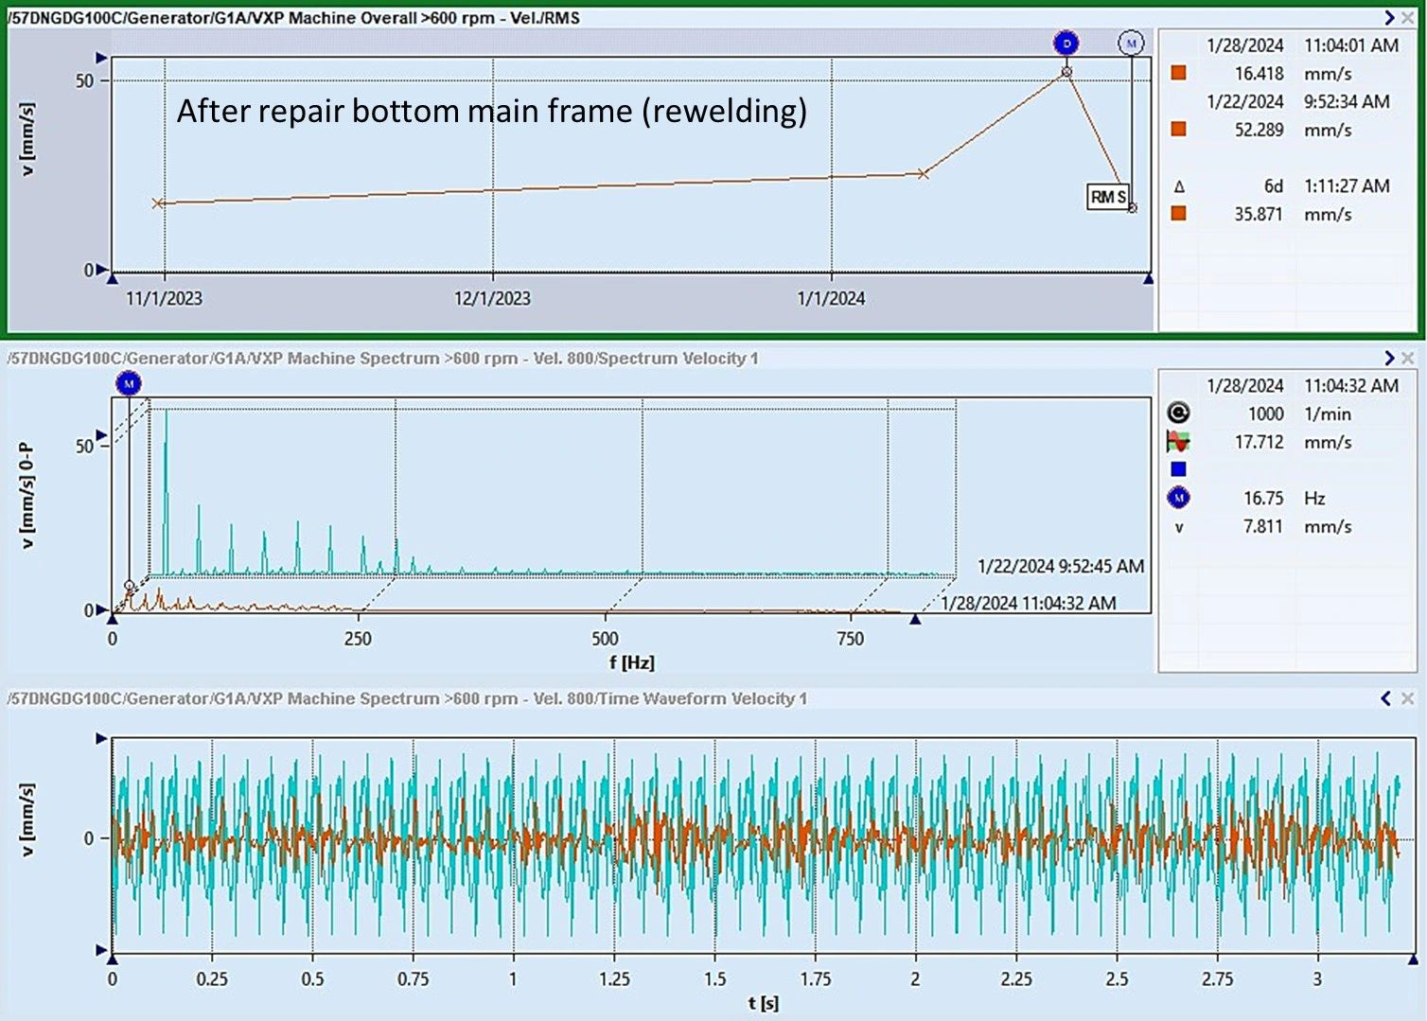Close the Spectrum Velocity 1 panel
This screenshot has width=1427, height=1021.
click(1407, 358)
